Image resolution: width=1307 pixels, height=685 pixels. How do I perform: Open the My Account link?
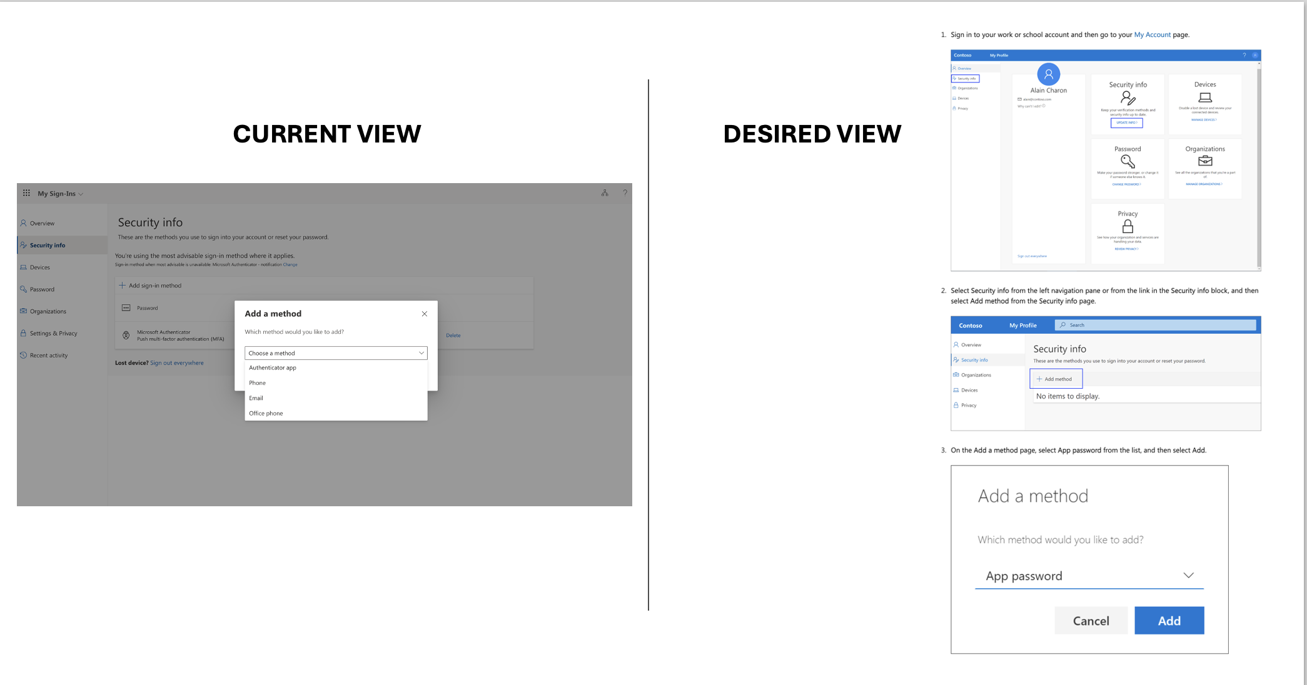[1152, 35]
